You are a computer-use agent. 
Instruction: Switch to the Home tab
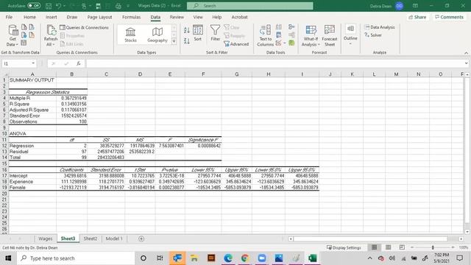[x=29, y=17]
